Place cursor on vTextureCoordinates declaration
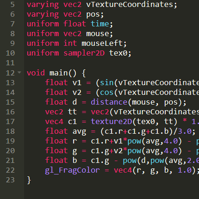 click(x=130, y=5)
